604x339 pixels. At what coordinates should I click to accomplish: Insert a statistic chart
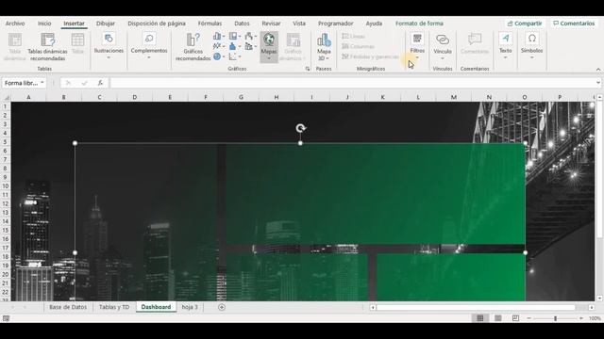tap(233, 46)
